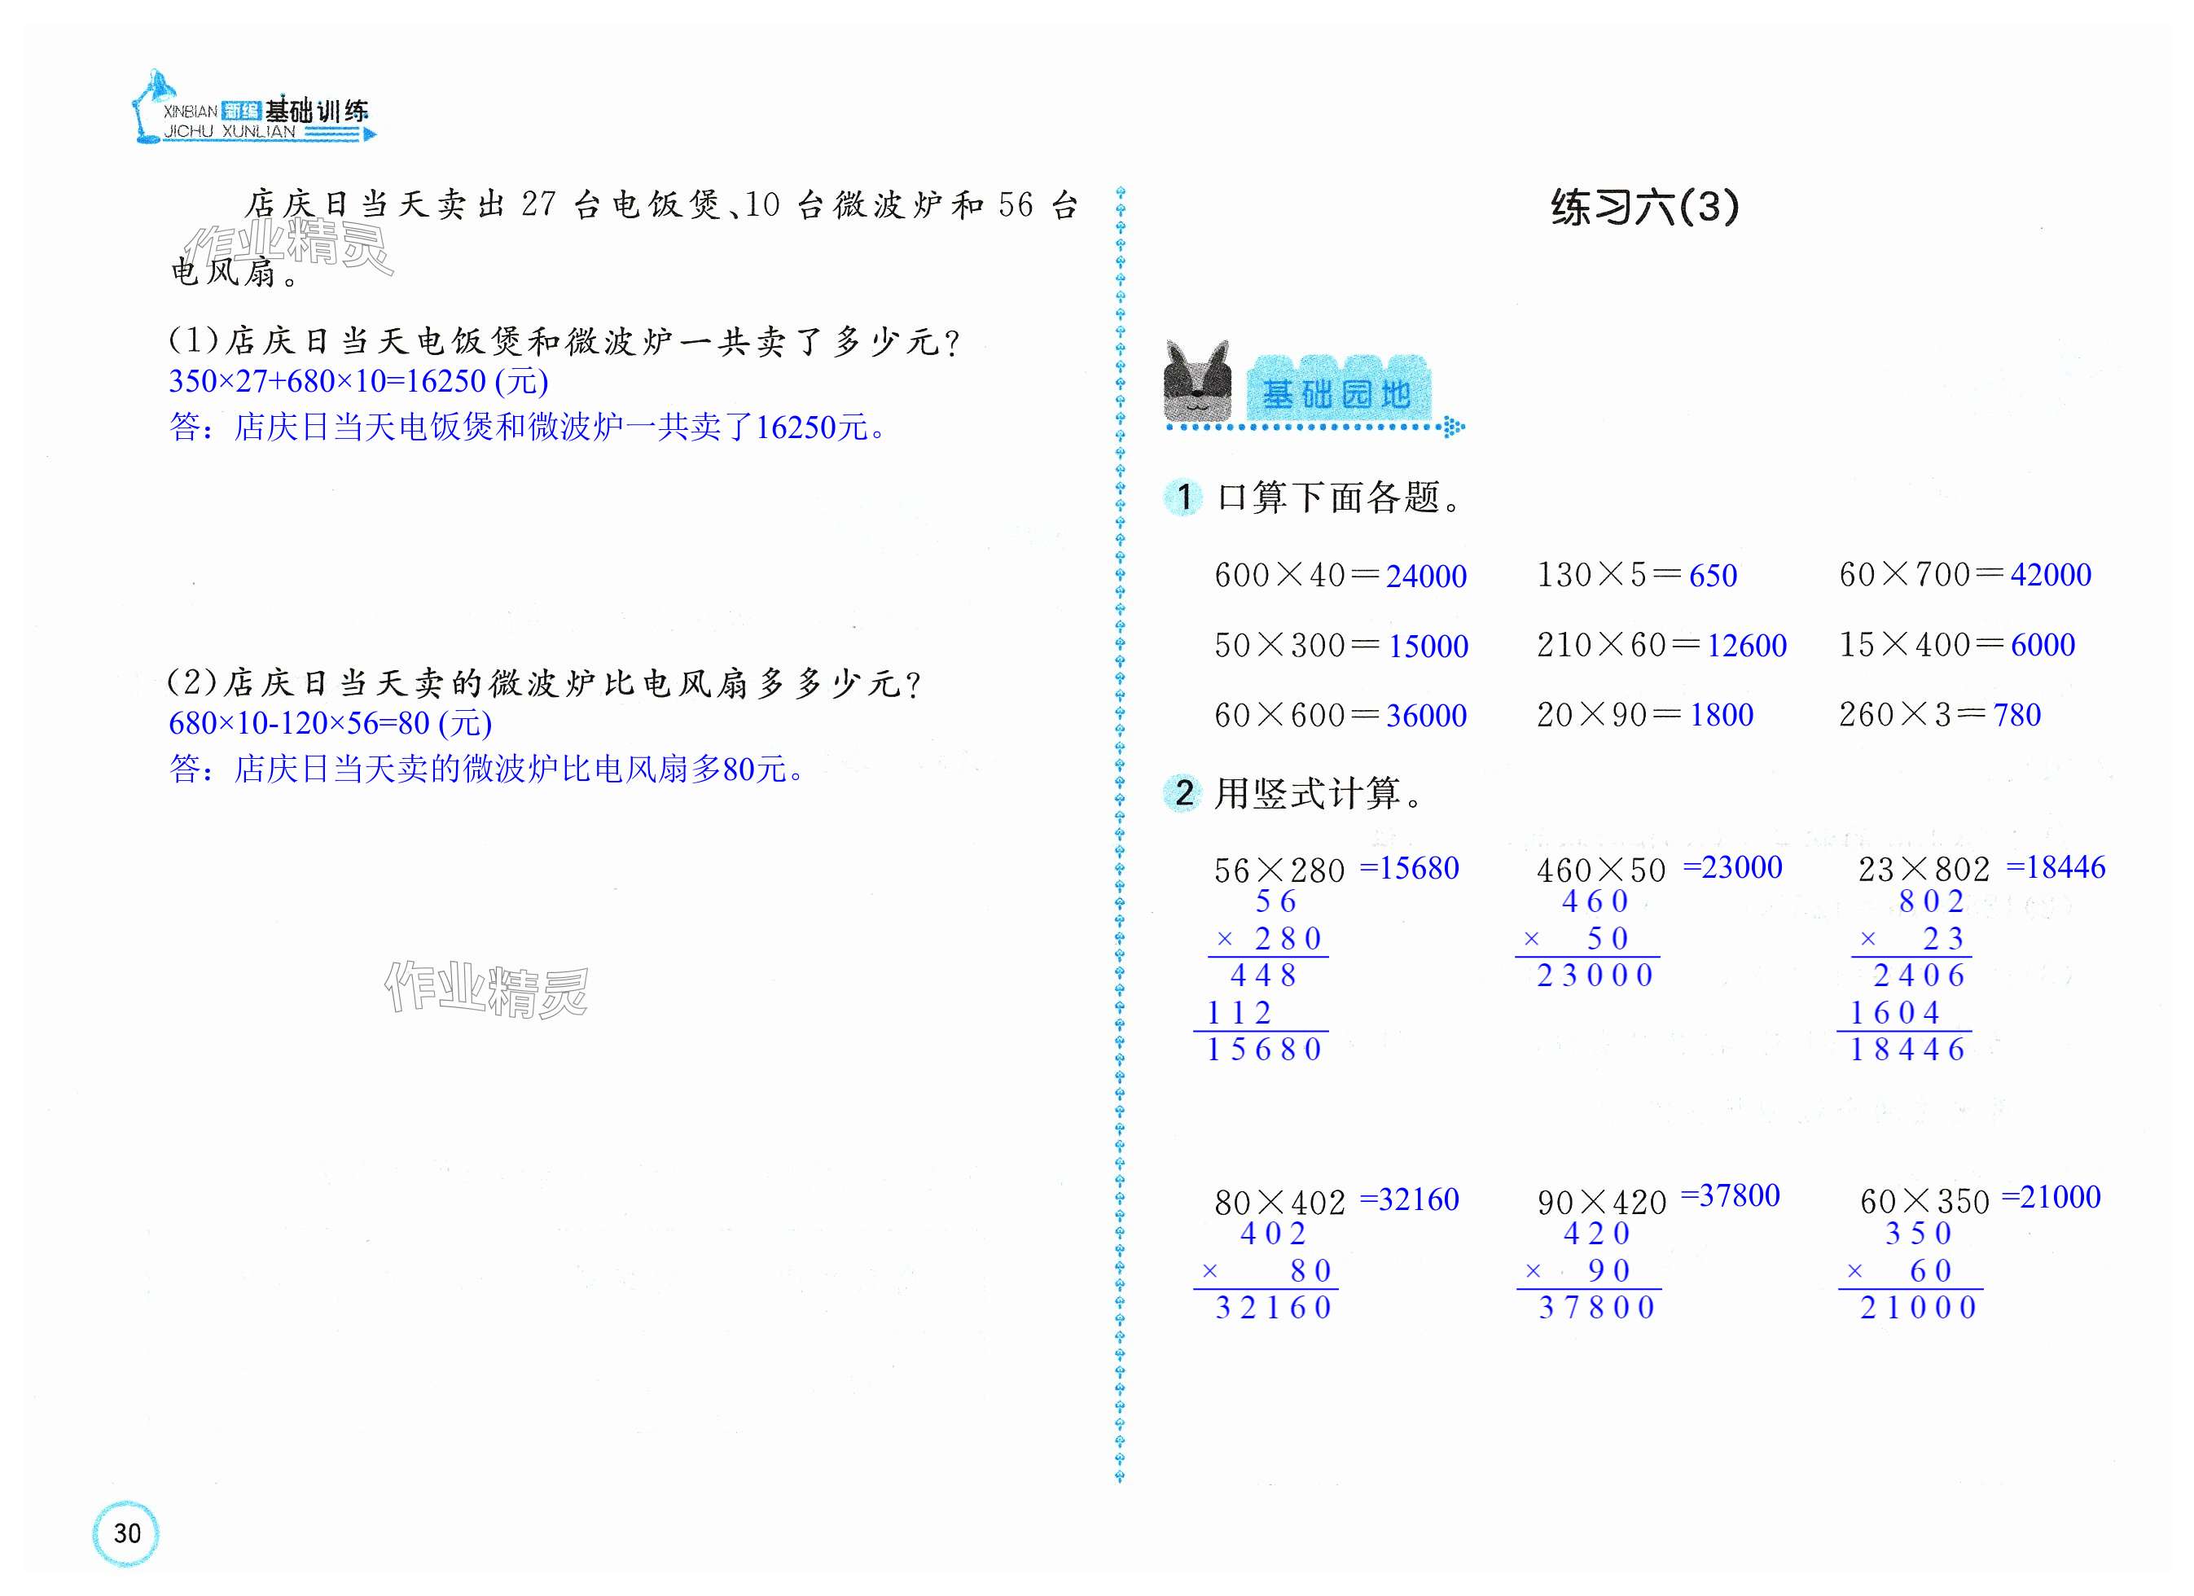The height and width of the screenshot is (1596, 2194).
Task: Click the circled page number 30
Action: (125, 1532)
